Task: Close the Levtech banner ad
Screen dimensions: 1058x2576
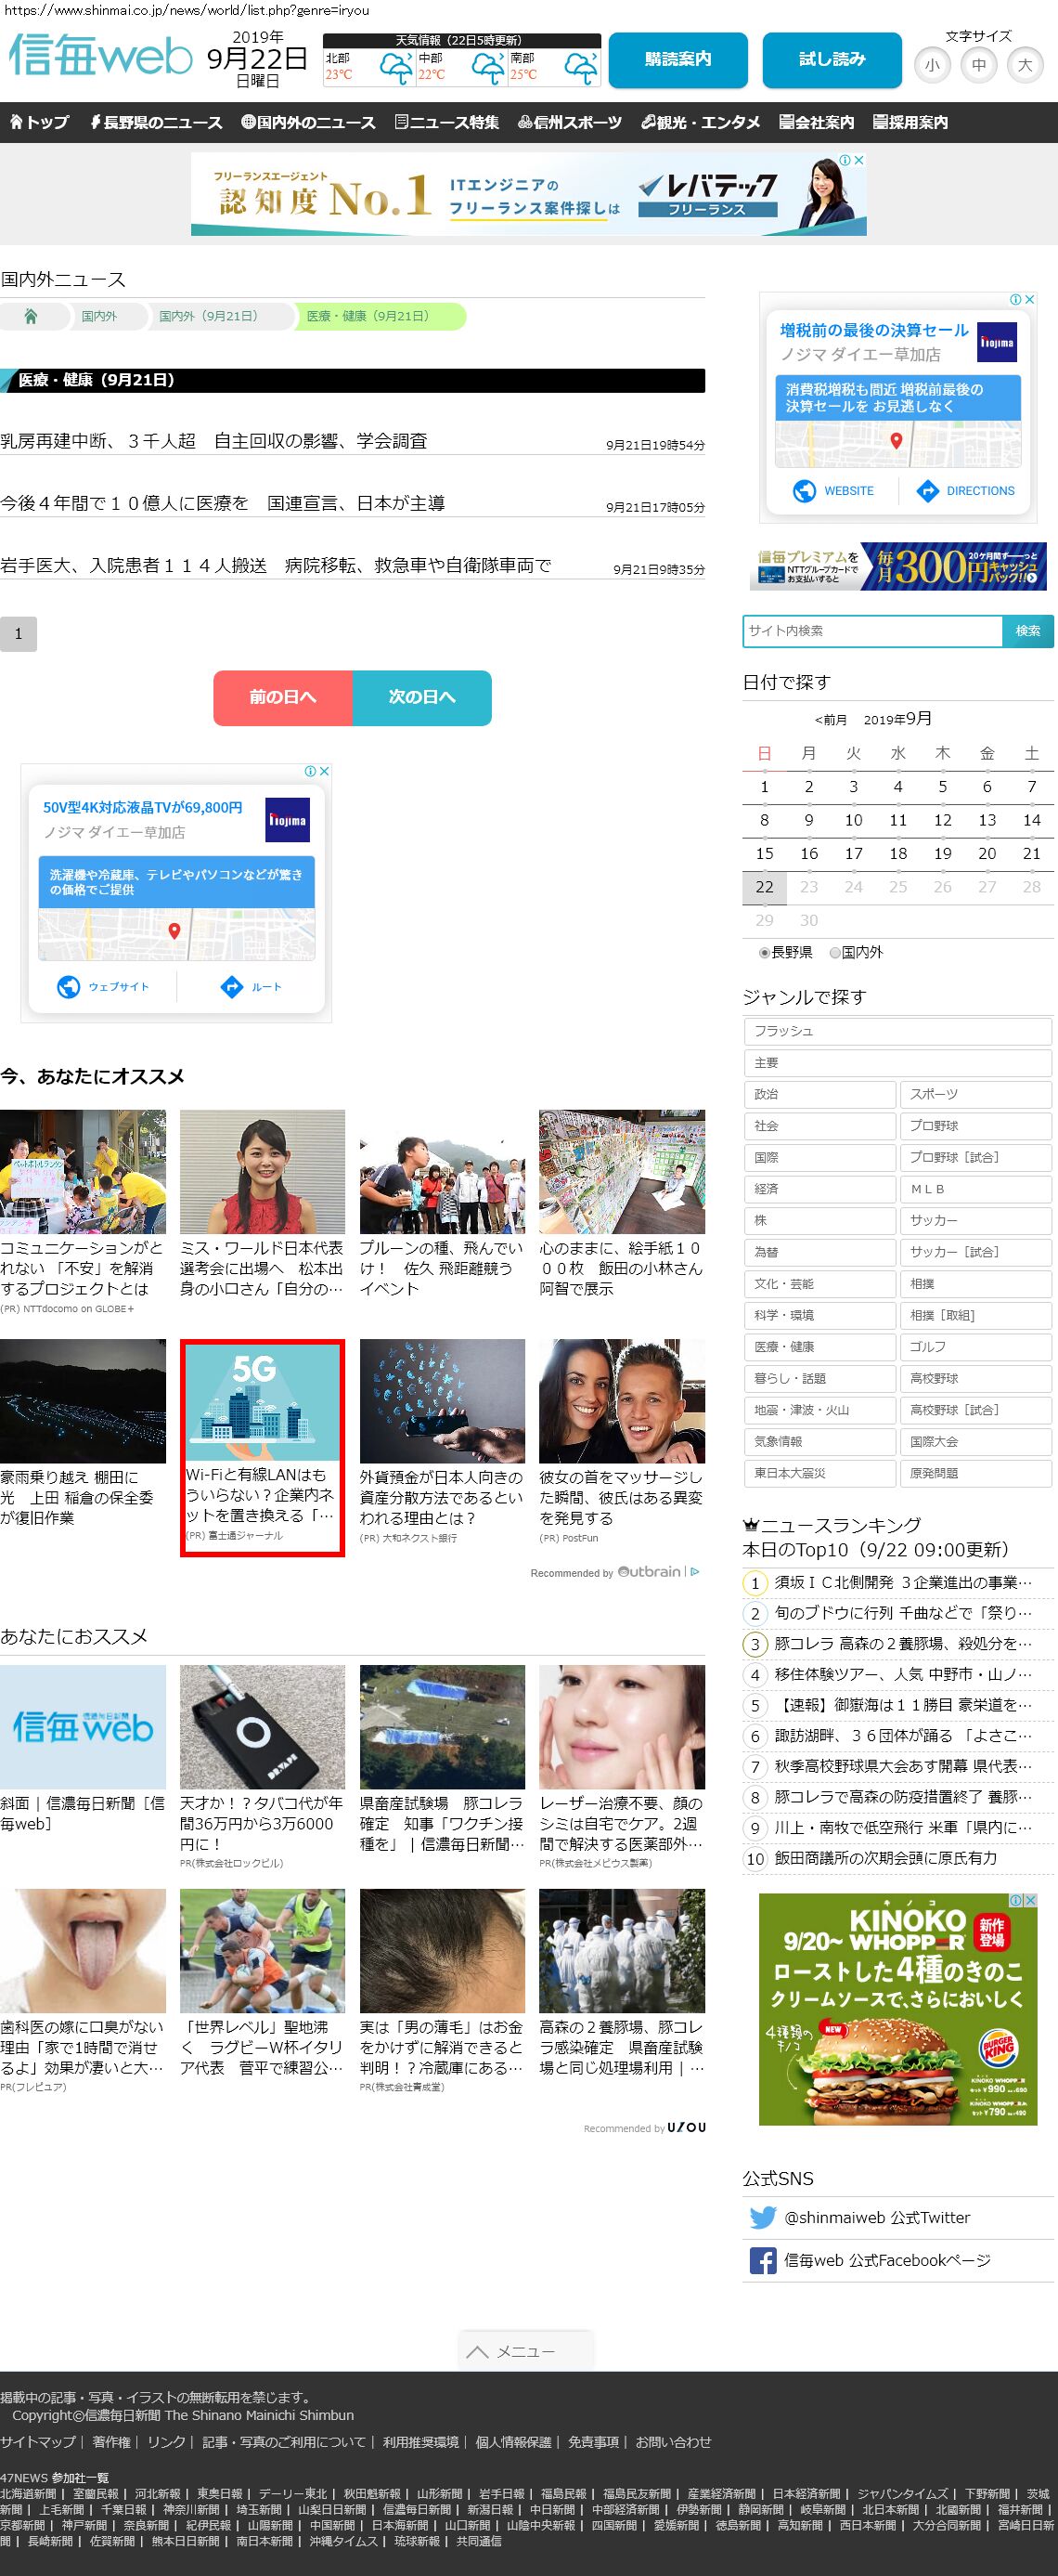Action: tap(858, 160)
